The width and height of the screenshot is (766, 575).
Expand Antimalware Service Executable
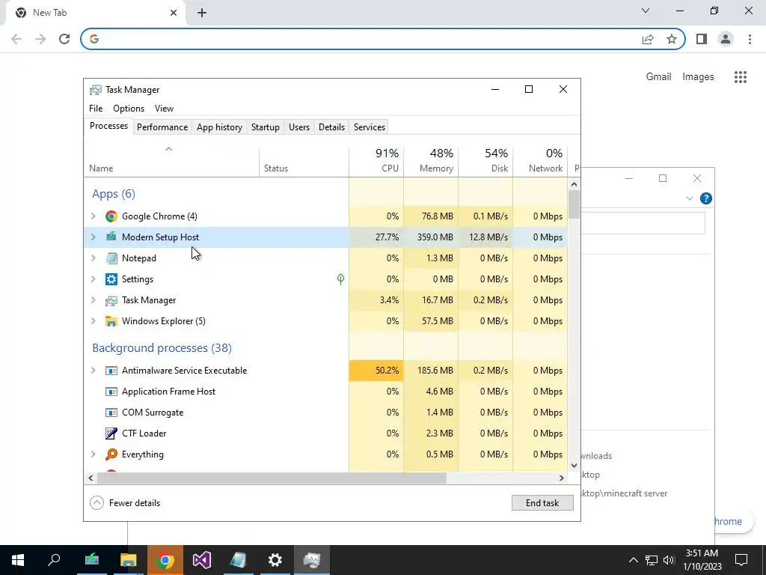coord(94,371)
